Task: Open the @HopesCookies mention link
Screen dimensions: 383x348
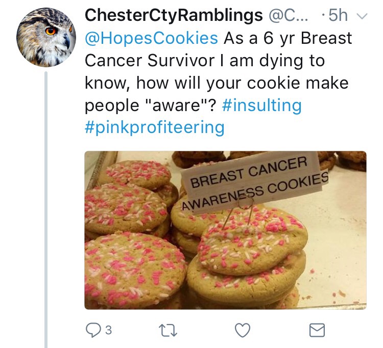Action: click(151, 38)
